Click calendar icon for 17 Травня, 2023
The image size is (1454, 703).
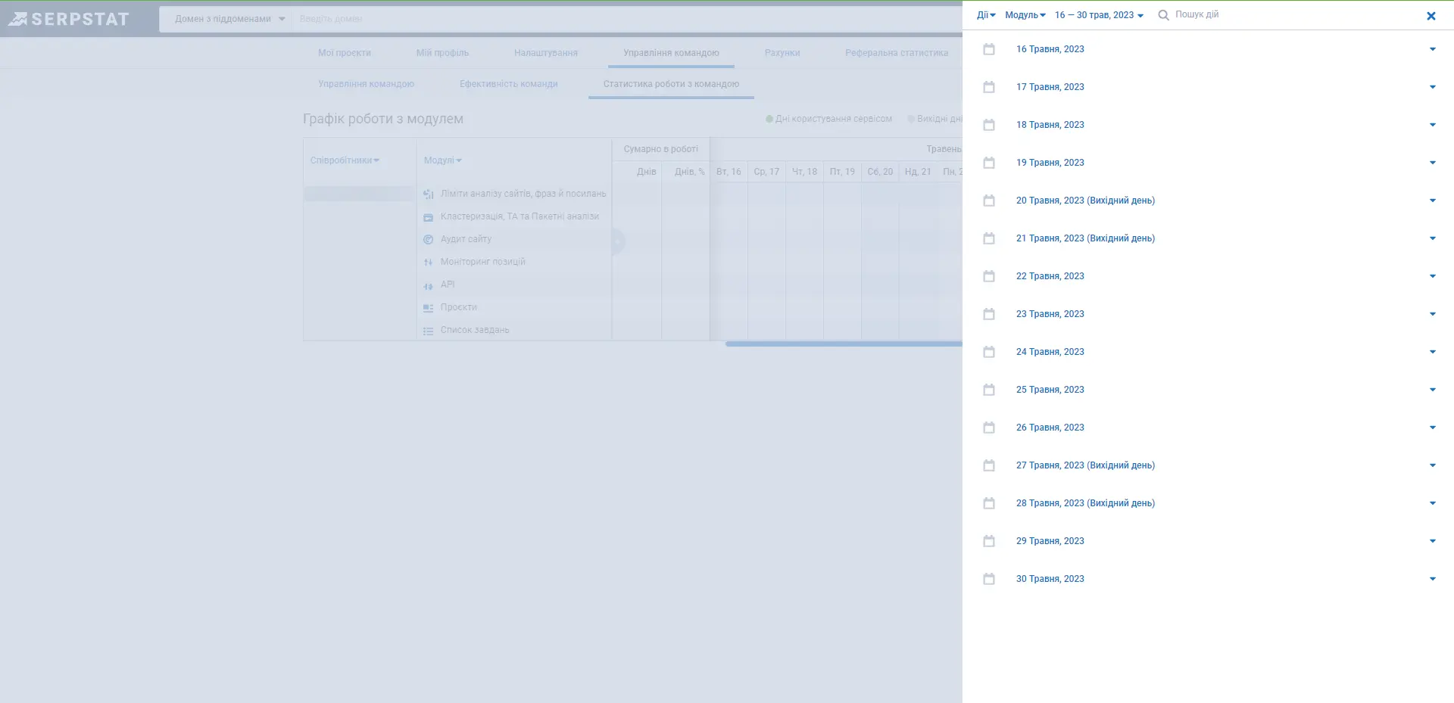point(989,87)
